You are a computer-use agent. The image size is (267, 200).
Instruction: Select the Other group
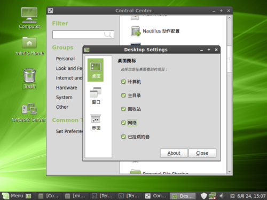[62, 107]
